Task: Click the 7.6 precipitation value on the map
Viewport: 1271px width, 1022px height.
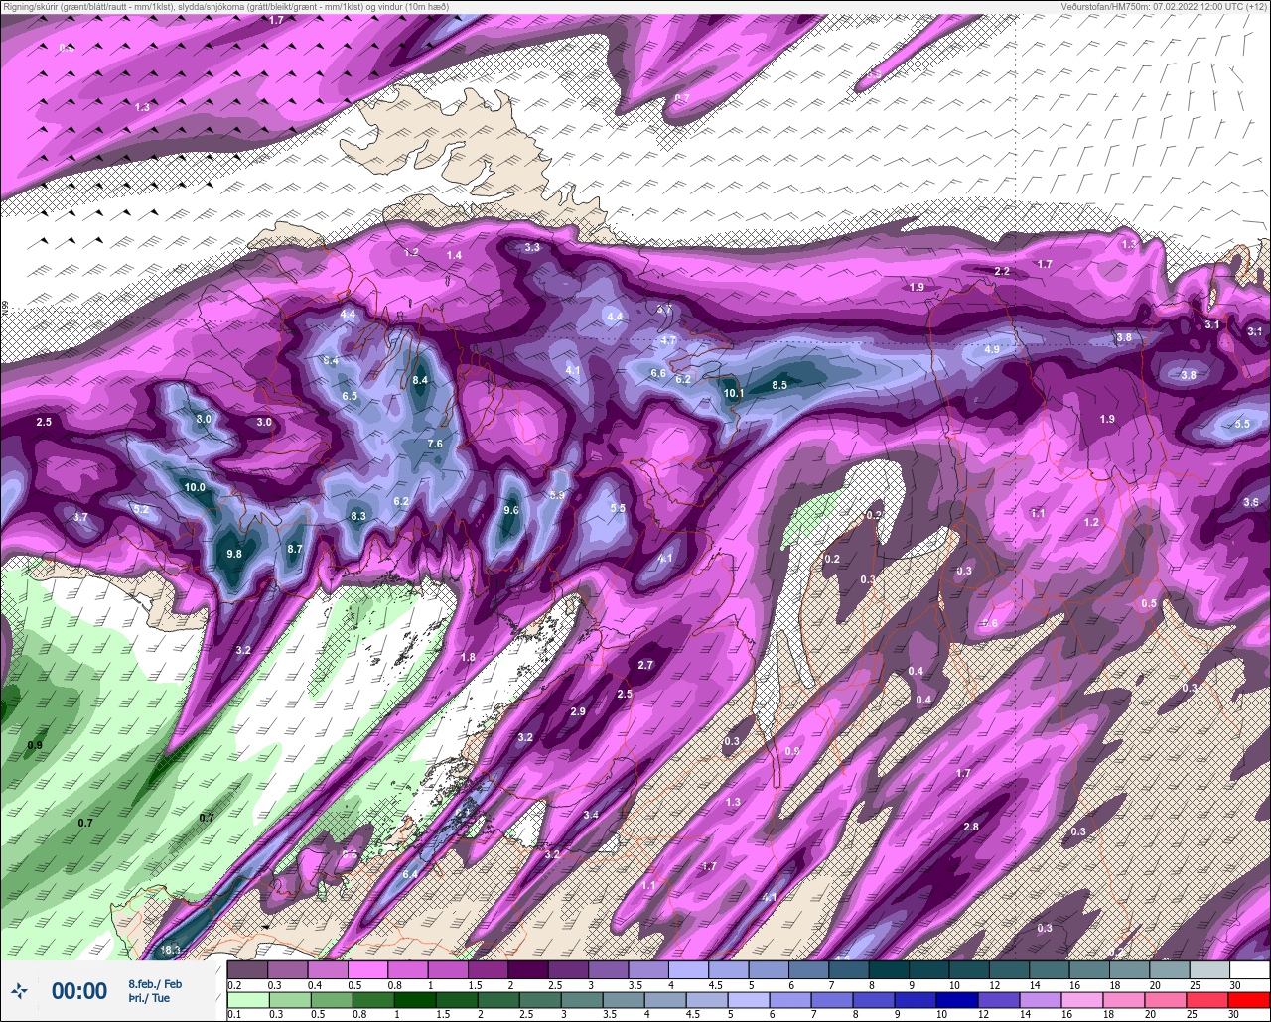Action: point(435,444)
